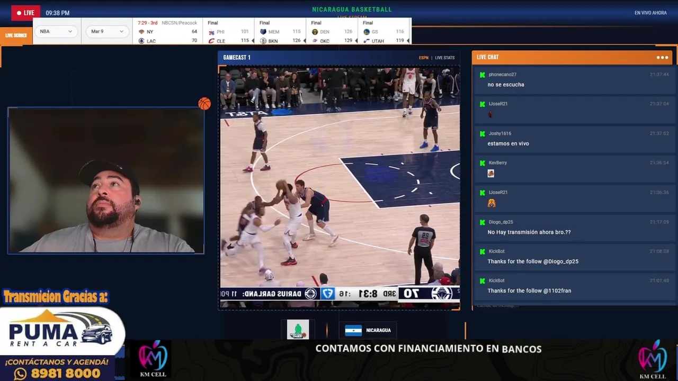Open the Live Chat three-dot menu

pos(662,57)
